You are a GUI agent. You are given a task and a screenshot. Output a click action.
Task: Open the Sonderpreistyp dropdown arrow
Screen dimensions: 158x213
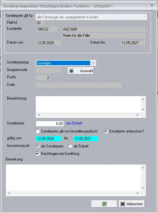(93, 63)
